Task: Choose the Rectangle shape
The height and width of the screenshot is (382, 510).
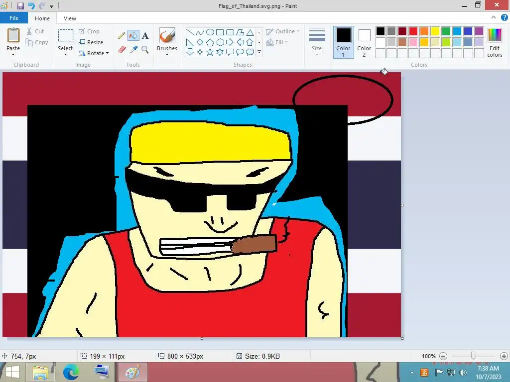Action: 220,32
